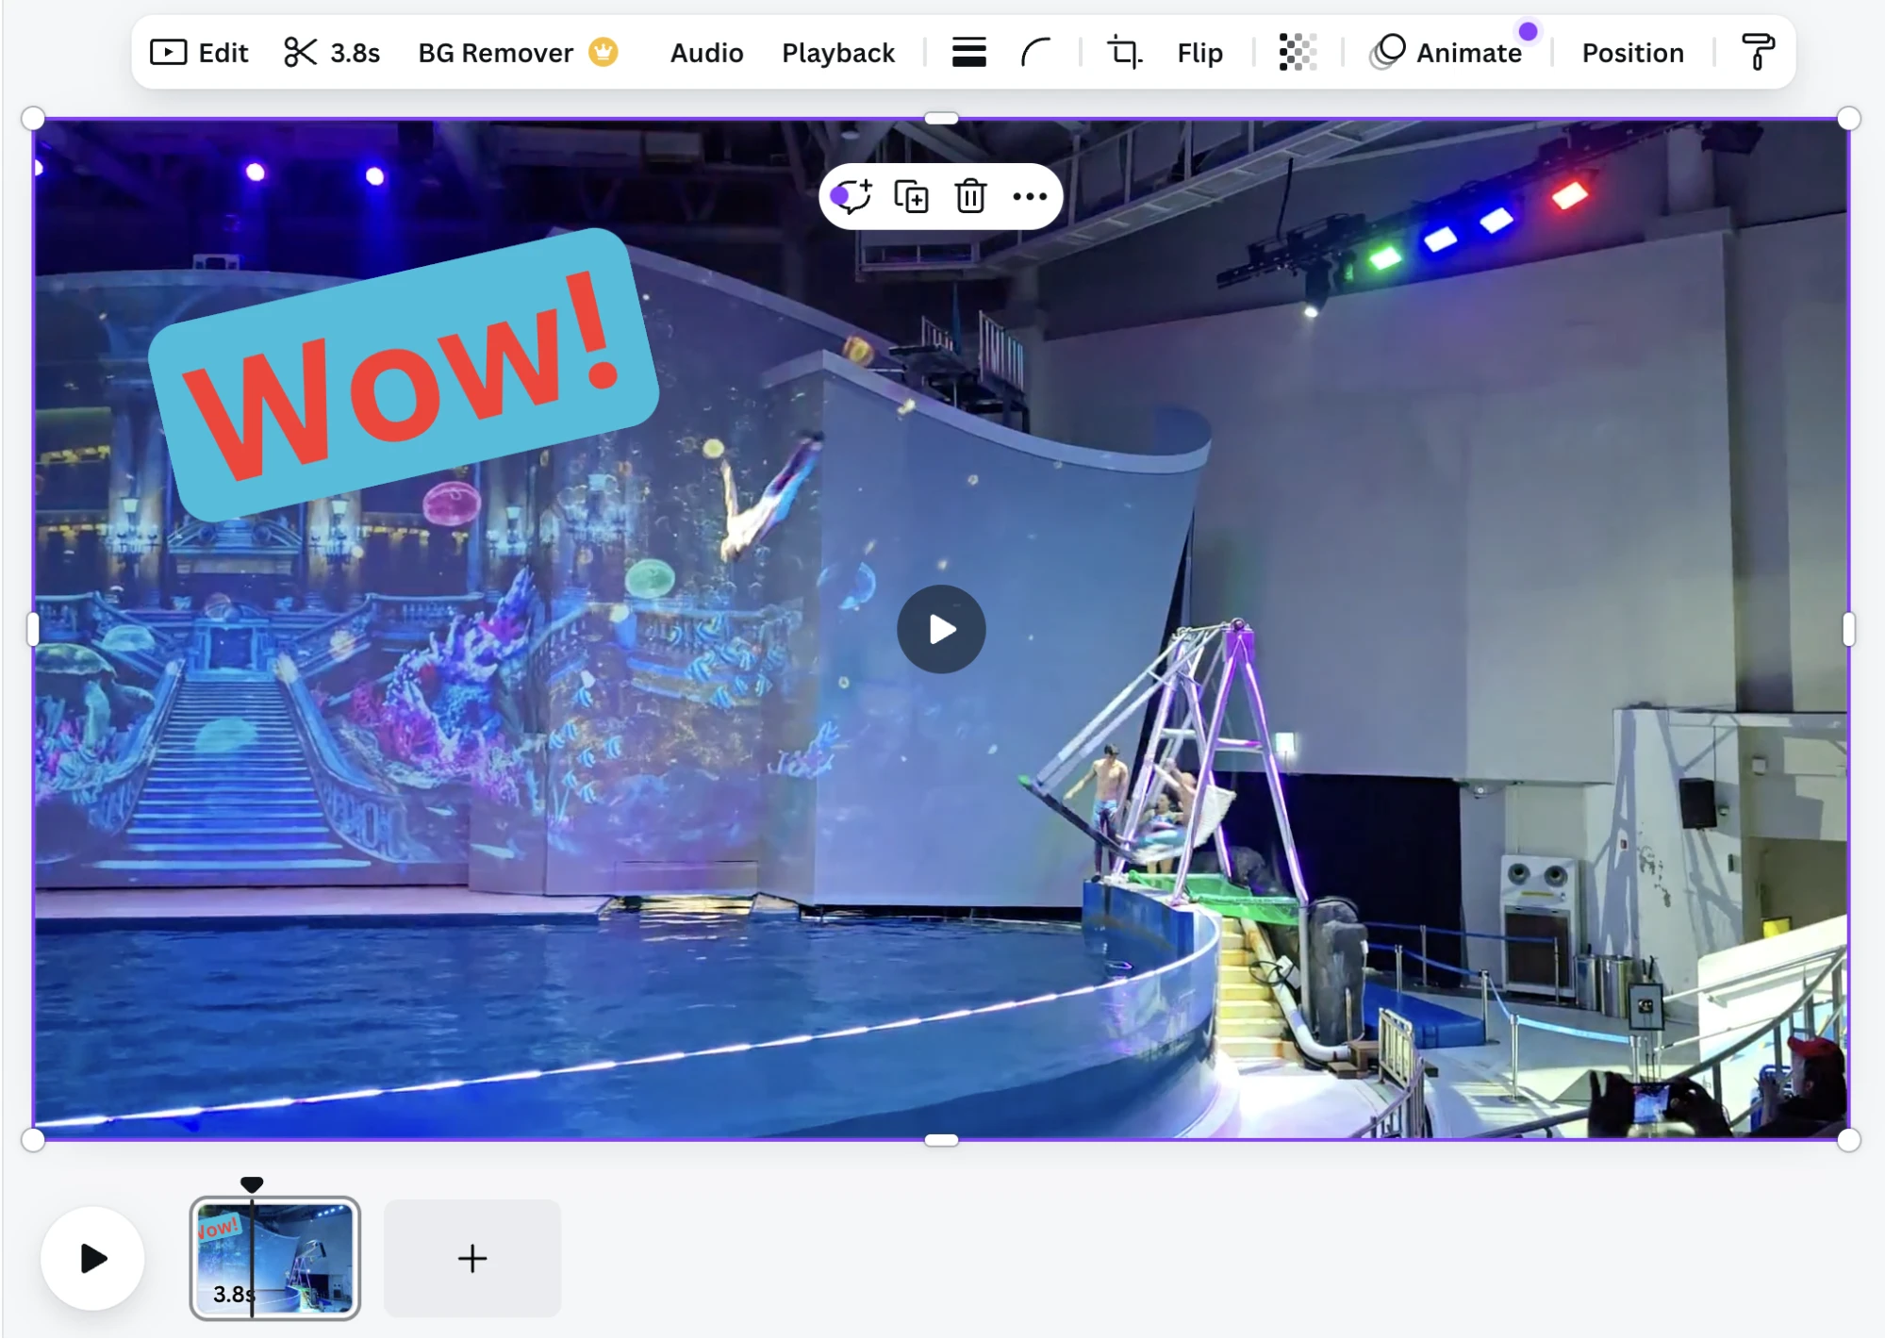Open the Animate panel
The height and width of the screenshot is (1339, 1885).
(x=1447, y=52)
